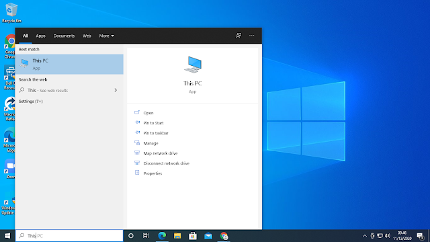The width and height of the screenshot is (430, 242).
Task: Click the taskbar search input field
Action: point(69,236)
